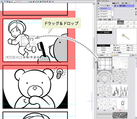Open the MAXON tone folder dropdown
Image resolution: width=137 pixels, height=119 pixels.
coord(130,55)
